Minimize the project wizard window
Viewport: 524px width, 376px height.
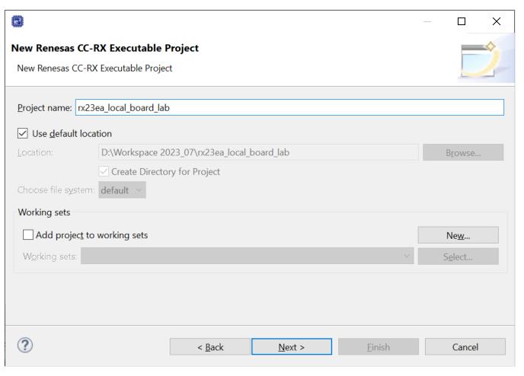(x=427, y=21)
